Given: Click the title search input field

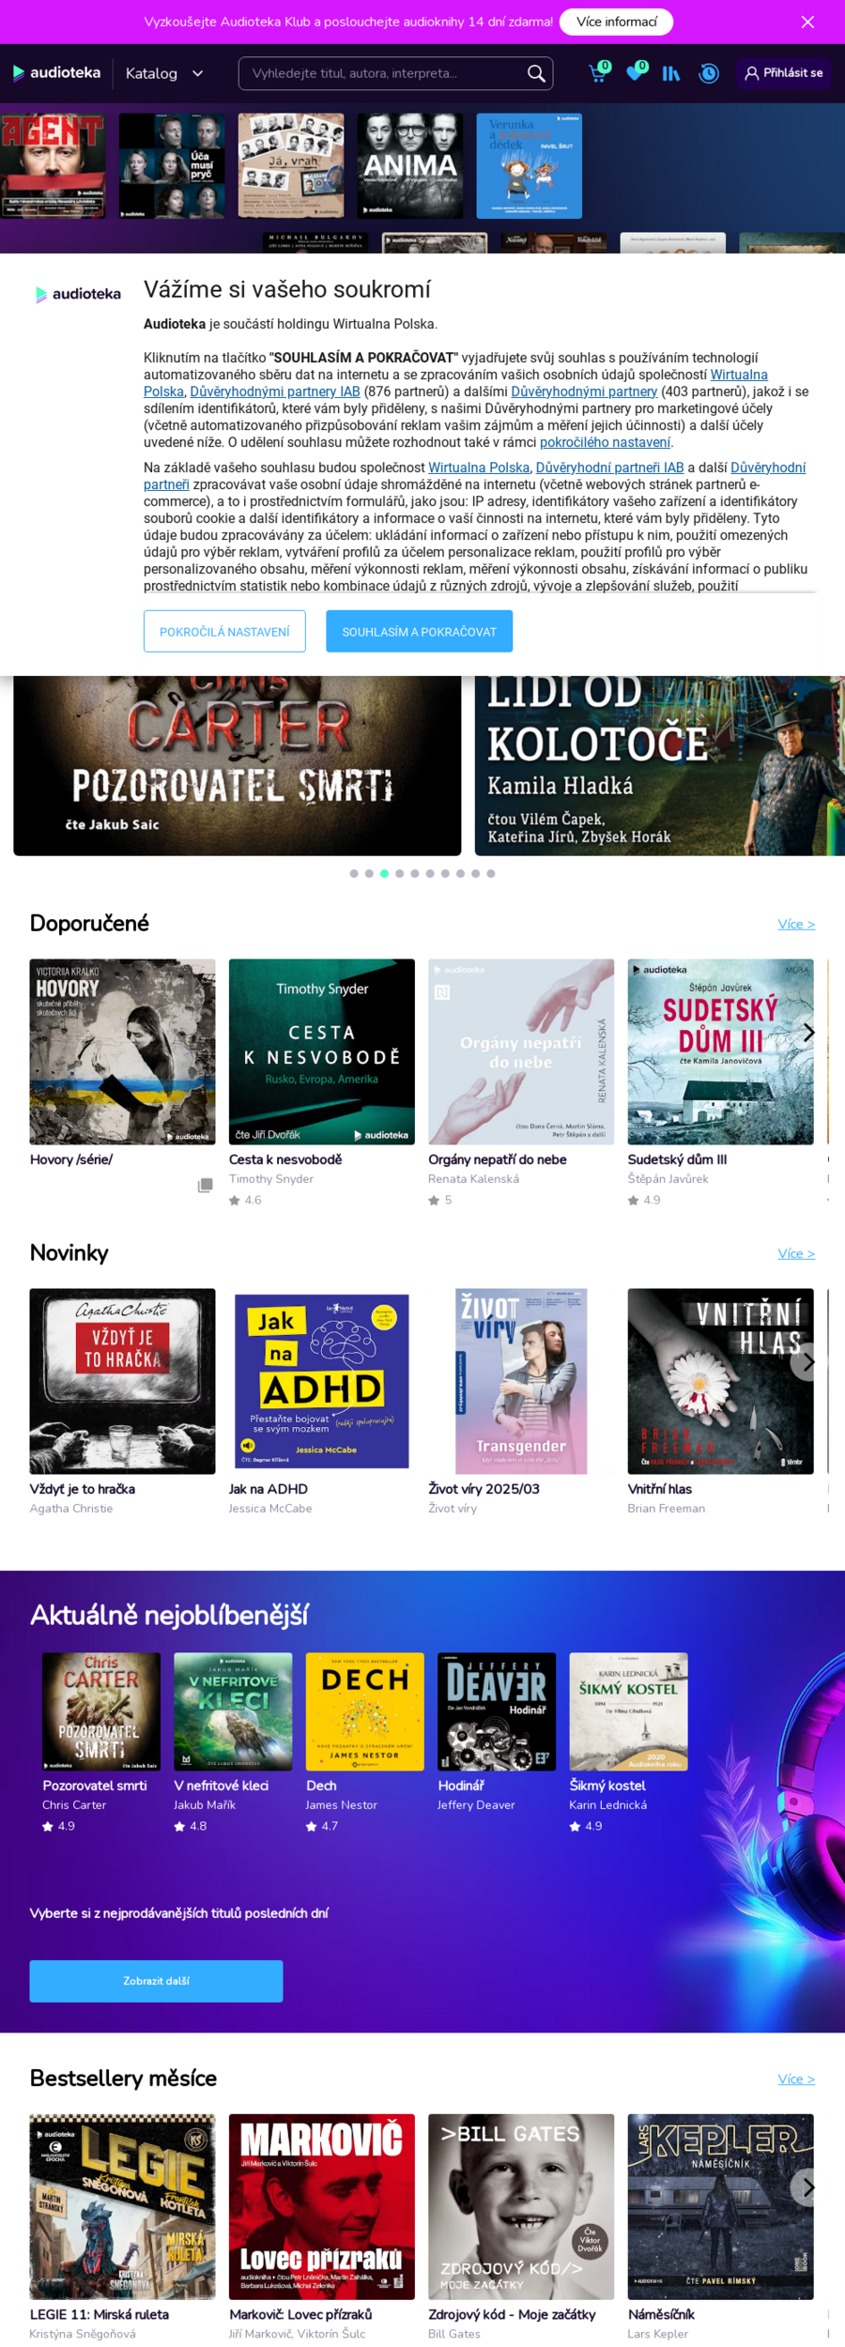Looking at the screenshot, I should coord(383,73).
